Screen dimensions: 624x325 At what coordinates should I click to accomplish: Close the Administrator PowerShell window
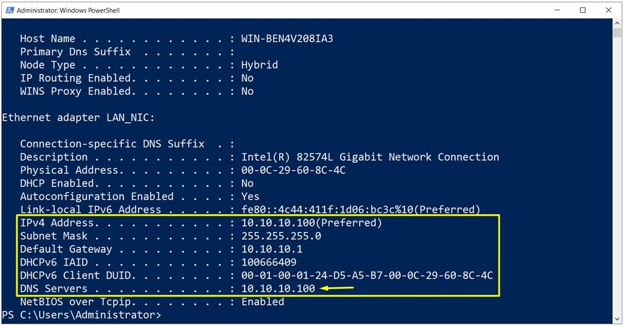[608, 10]
